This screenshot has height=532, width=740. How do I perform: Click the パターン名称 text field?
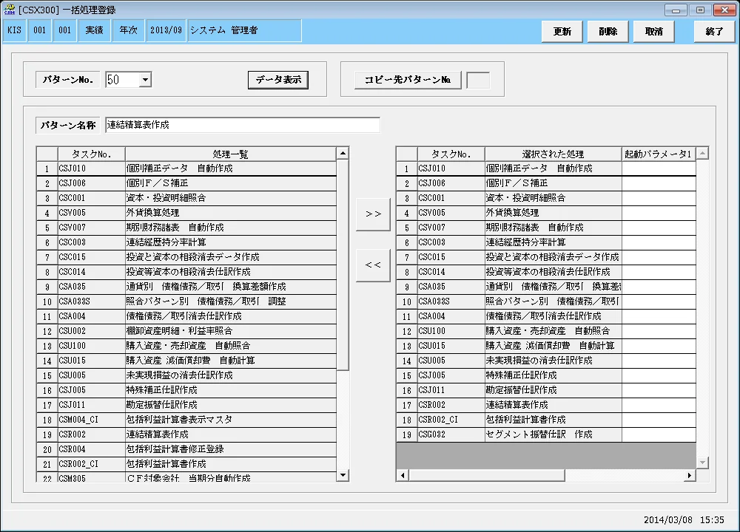point(243,125)
